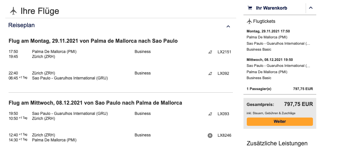
Task: Click the Reiseplan heading
Action: coord(22,25)
